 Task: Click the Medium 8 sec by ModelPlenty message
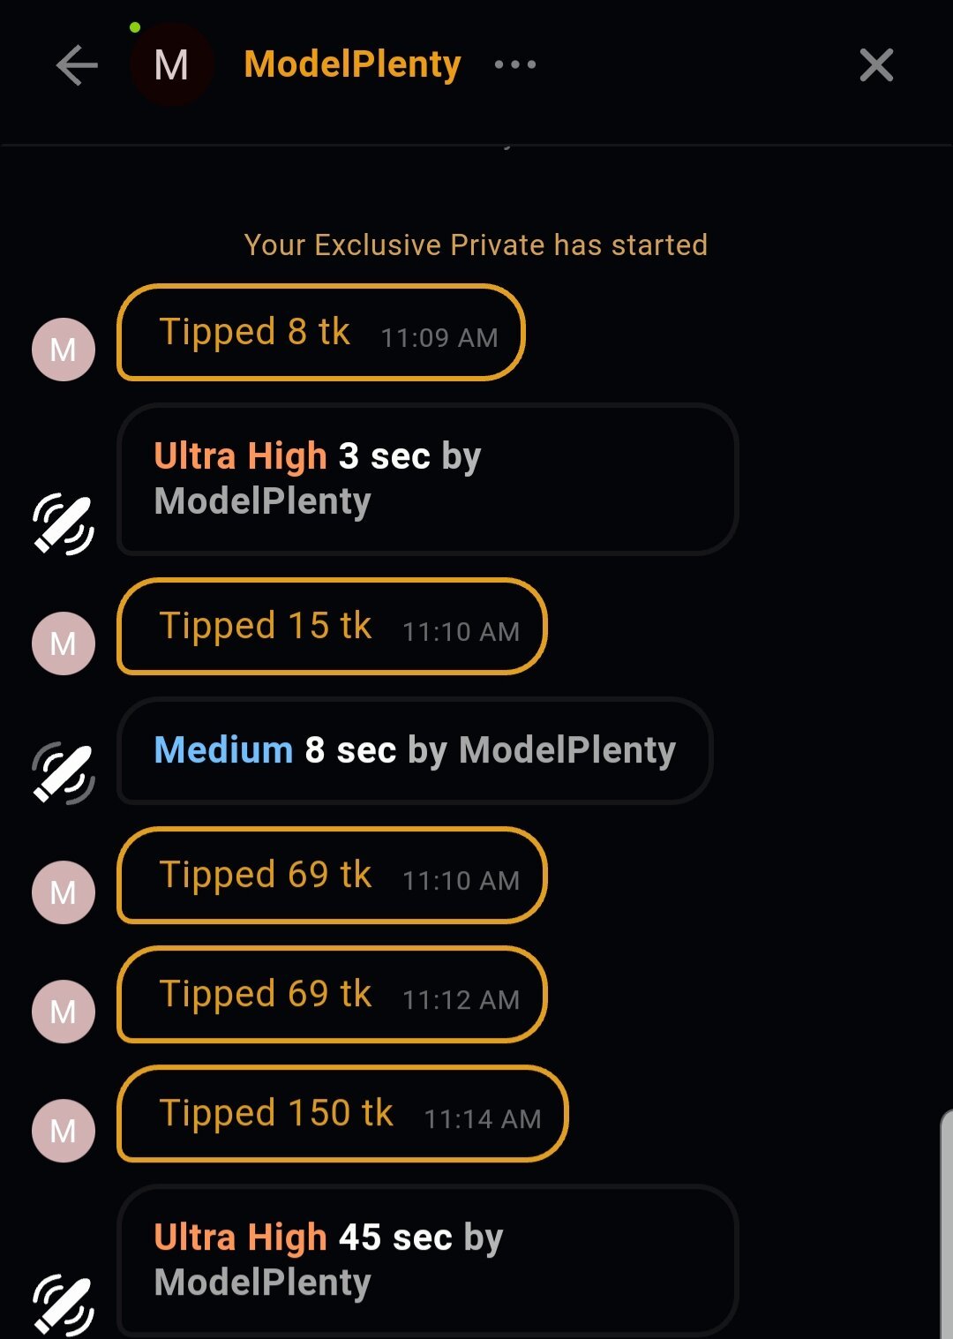point(415,751)
